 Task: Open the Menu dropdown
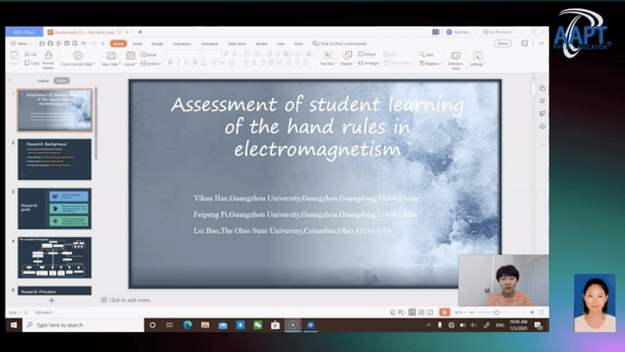(x=22, y=43)
